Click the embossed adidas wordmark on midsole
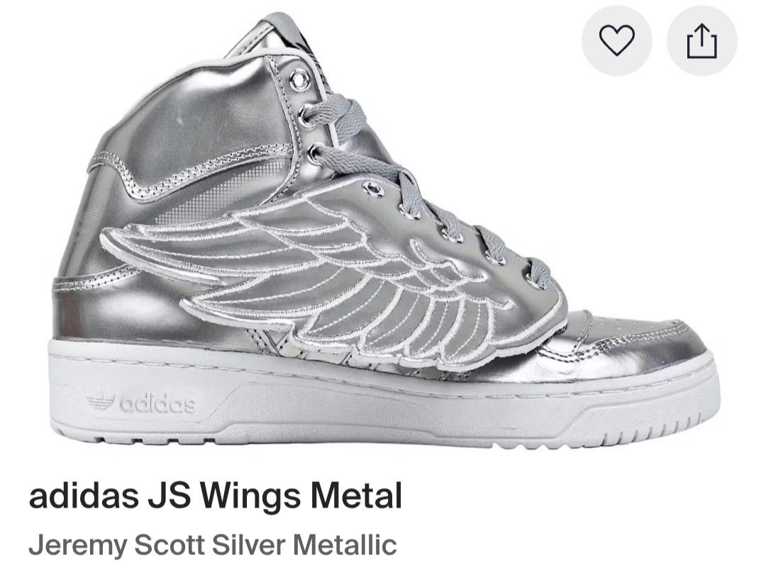The image size is (766, 570). [x=157, y=403]
